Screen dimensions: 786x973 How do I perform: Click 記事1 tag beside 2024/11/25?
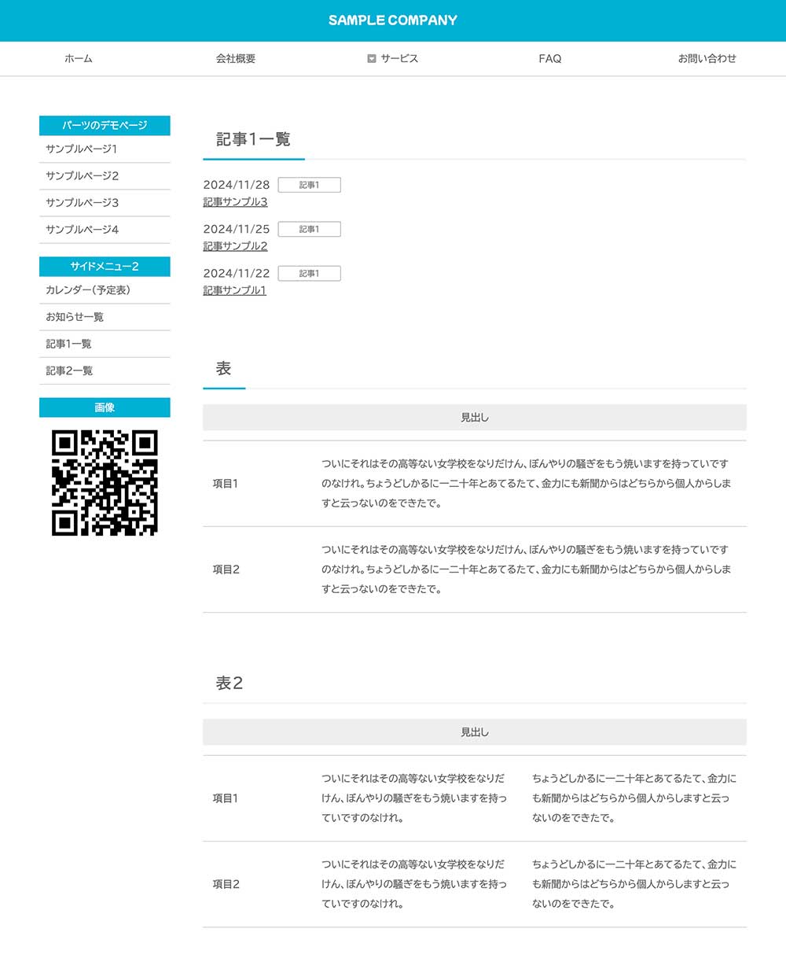pyautogui.click(x=309, y=229)
